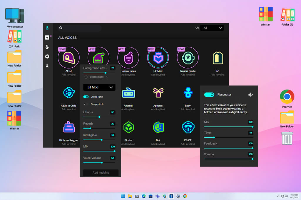Screen dimensions: 301x200
Task: Open the gear settings sidebar tab
Action: pyautogui.click(x=47, y=57)
